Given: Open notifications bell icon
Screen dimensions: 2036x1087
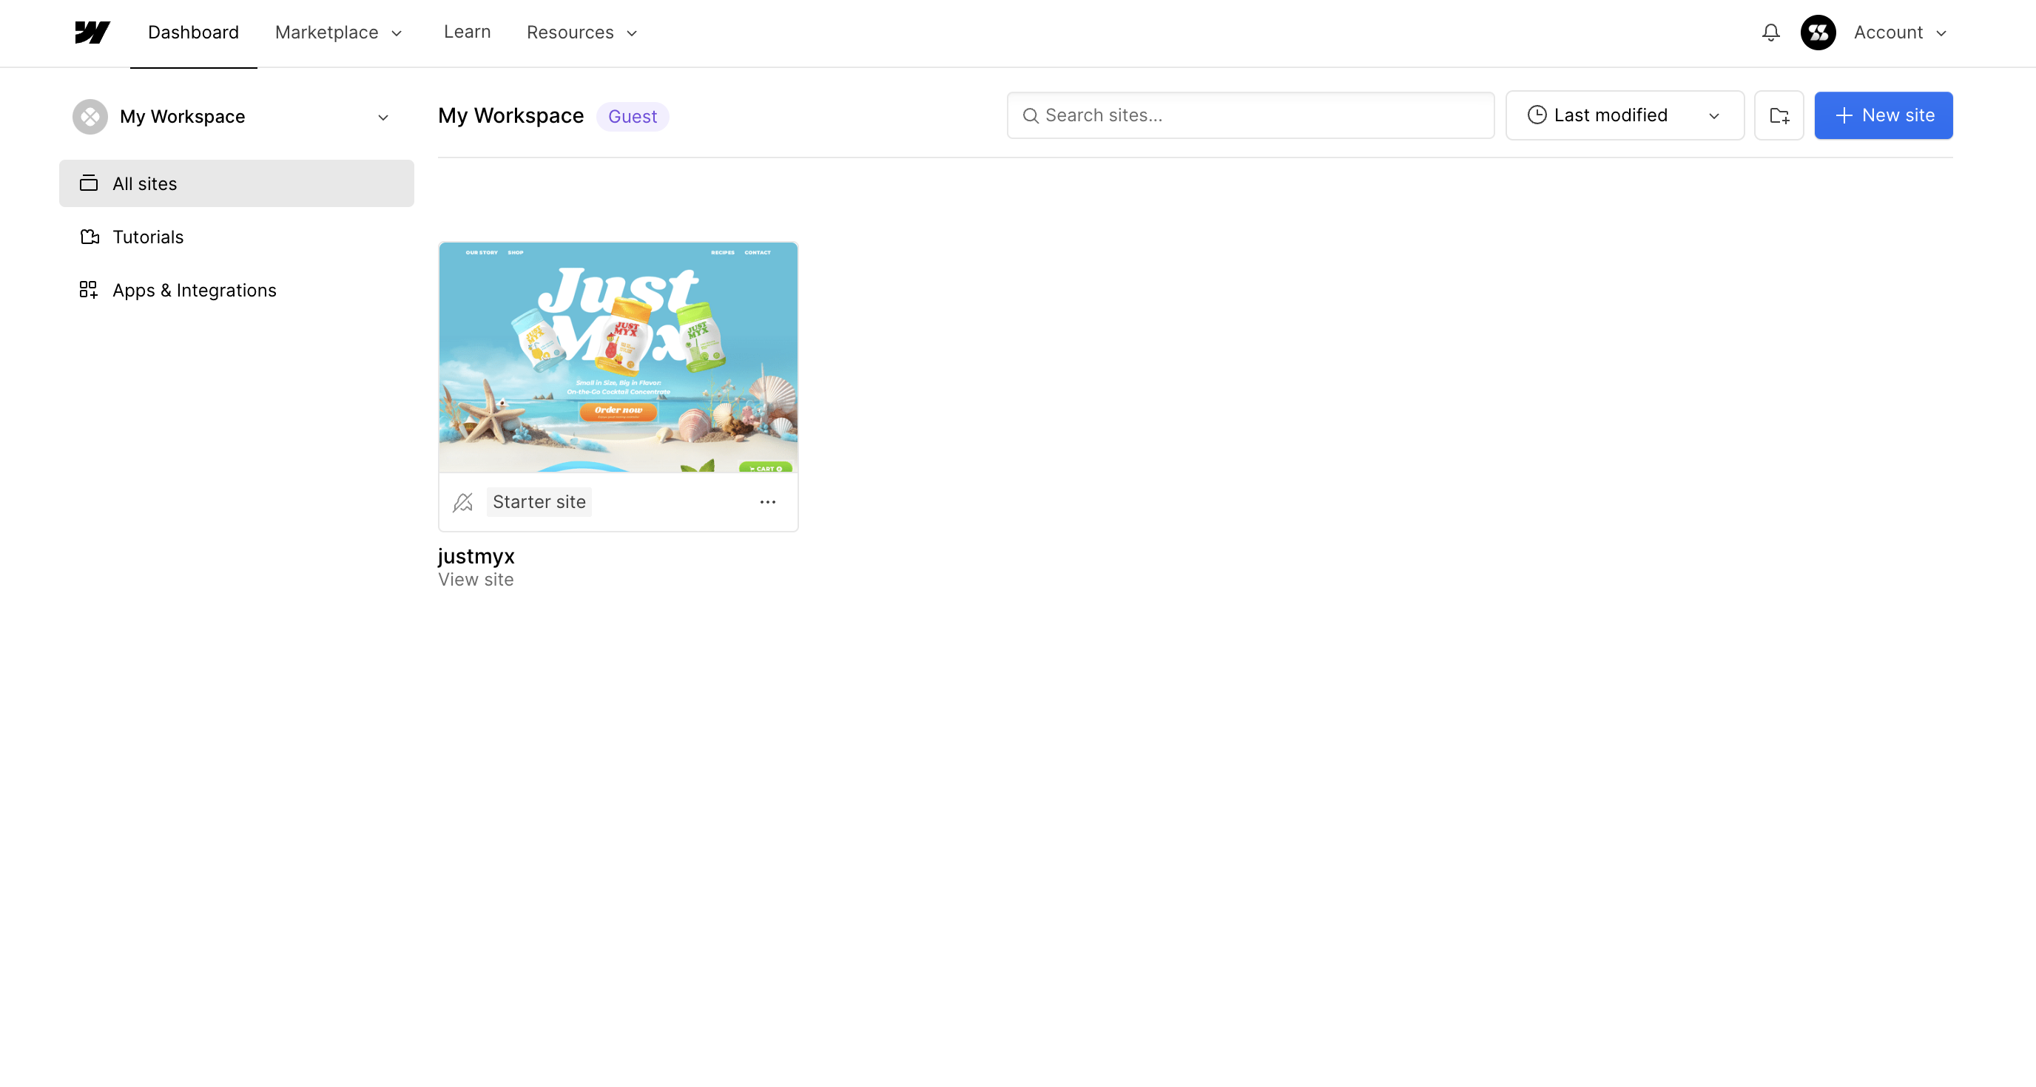Looking at the screenshot, I should 1770,33.
